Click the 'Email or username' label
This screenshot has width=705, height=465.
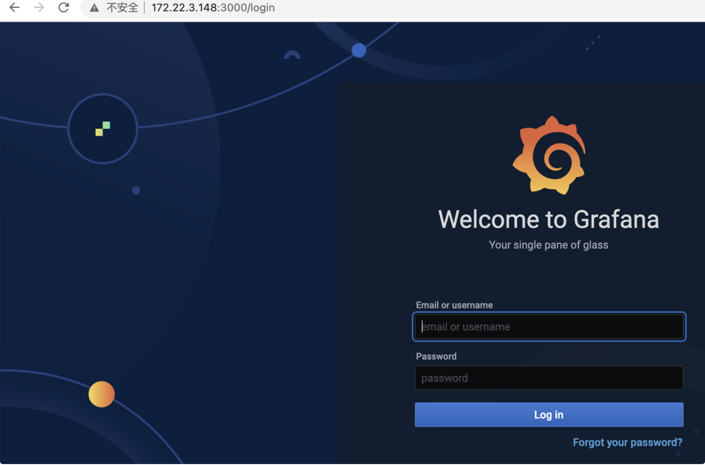pos(454,305)
